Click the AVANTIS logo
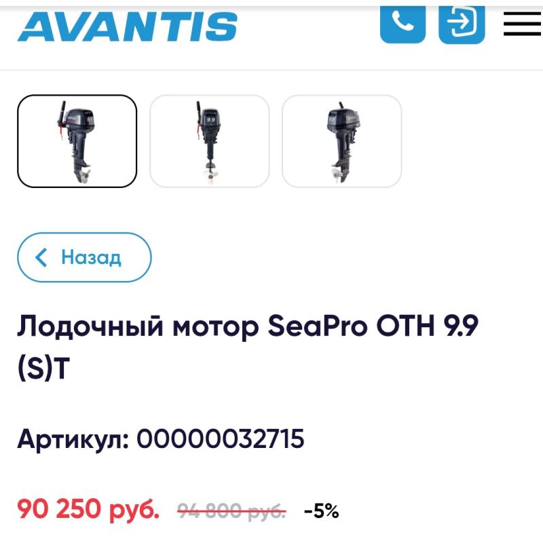543x543 pixels. coord(128,26)
